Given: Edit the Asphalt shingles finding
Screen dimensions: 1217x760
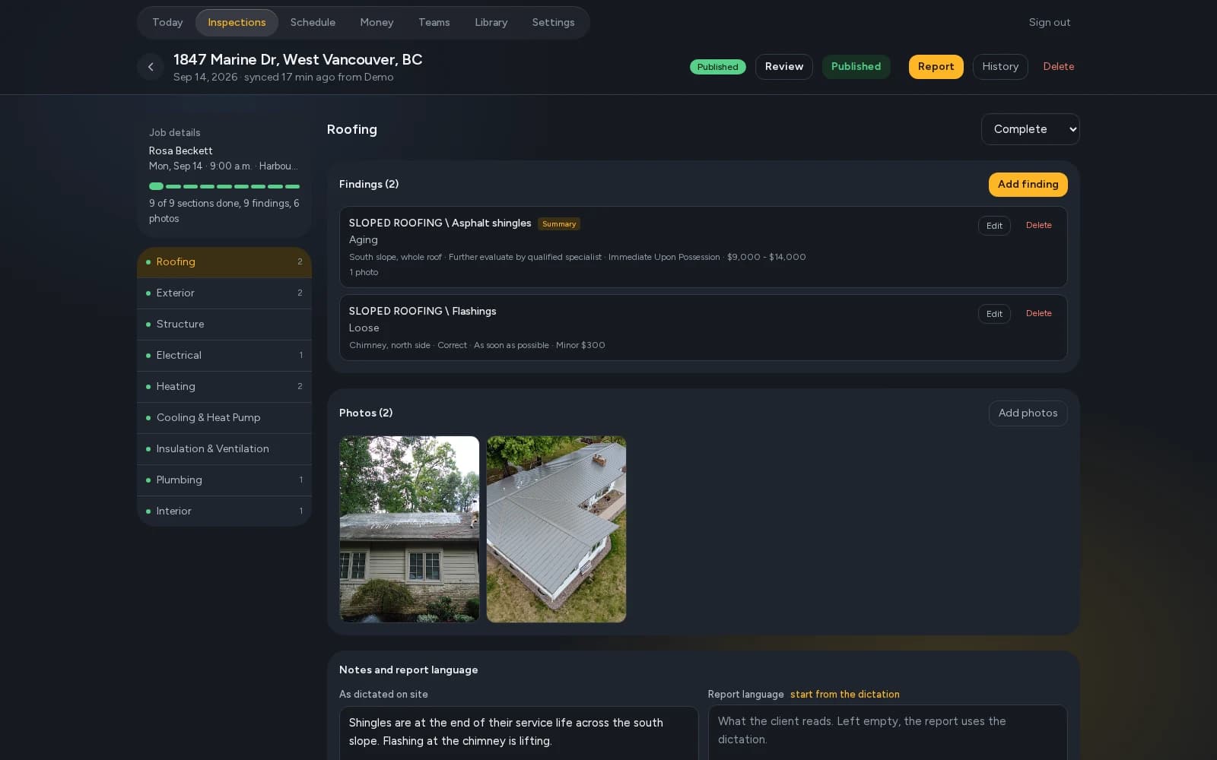Looking at the screenshot, I should [x=994, y=226].
